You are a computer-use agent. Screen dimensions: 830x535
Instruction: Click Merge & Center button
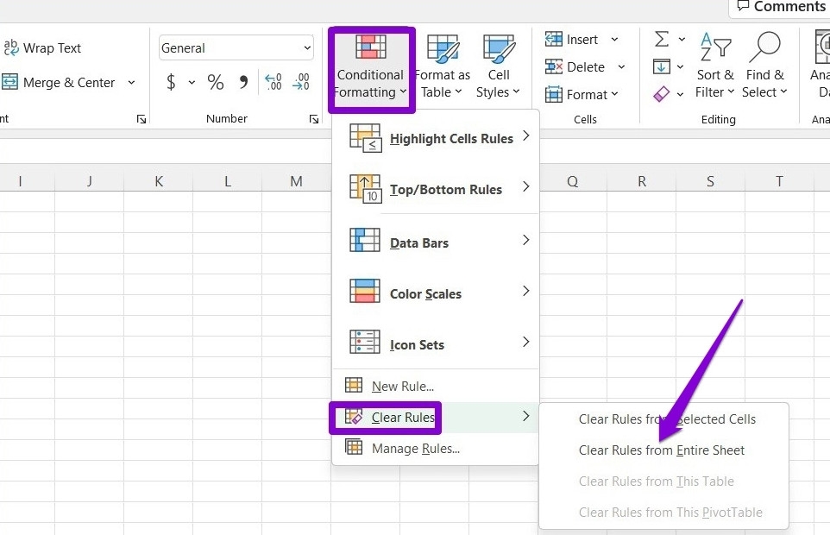point(58,83)
